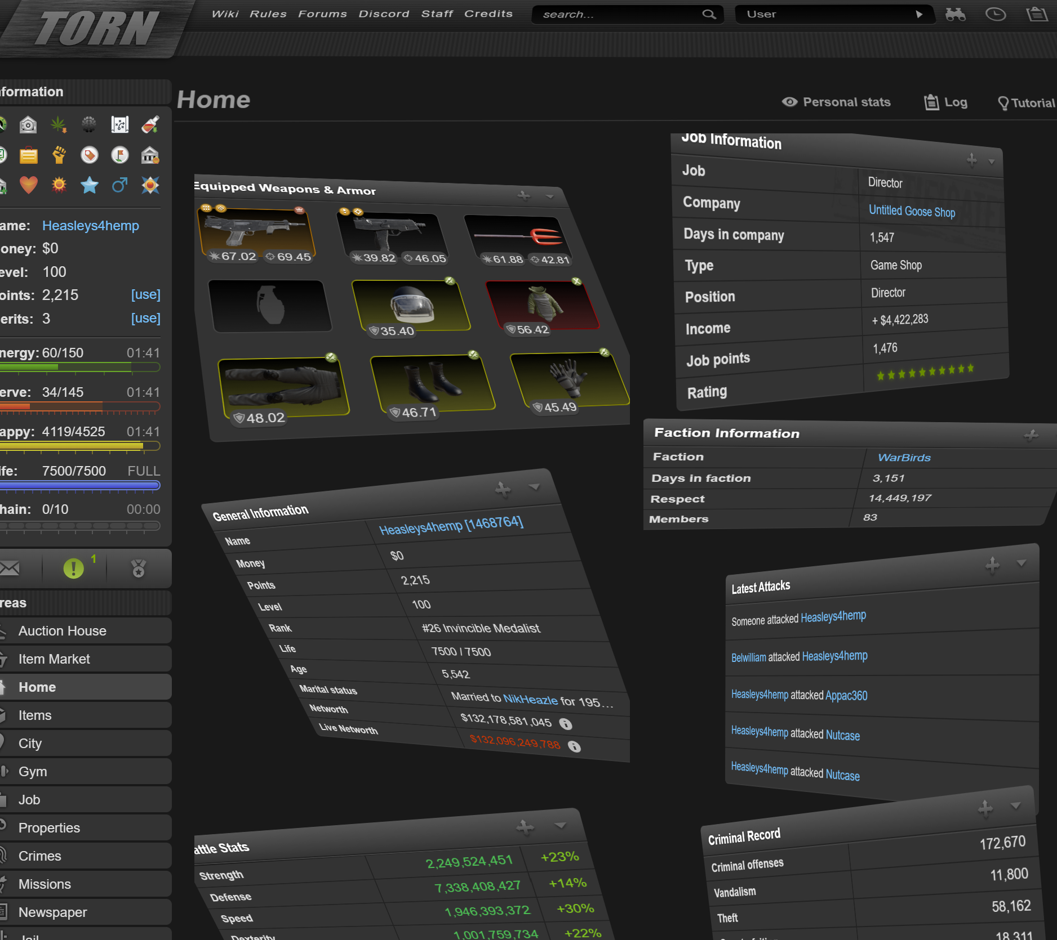Image resolution: width=1057 pixels, height=940 pixels.
Task: Click the orange heart status icon
Action: pos(28,185)
